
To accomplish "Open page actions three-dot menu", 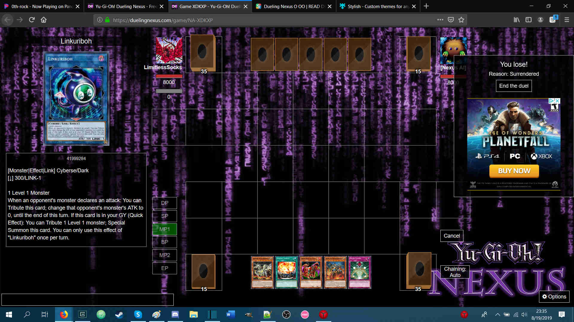I will [x=440, y=20].
